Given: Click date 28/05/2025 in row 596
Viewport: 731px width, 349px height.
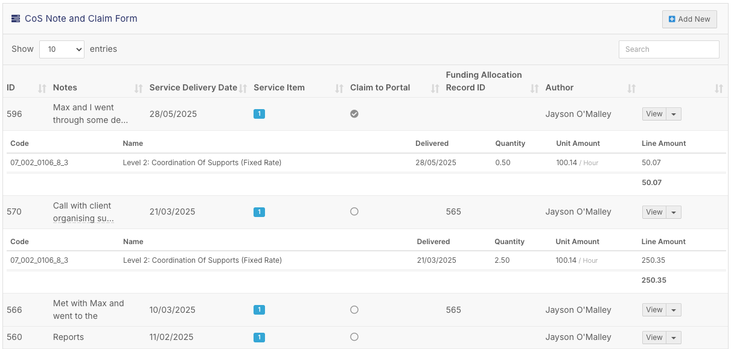Looking at the screenshot, I should 173,114.
